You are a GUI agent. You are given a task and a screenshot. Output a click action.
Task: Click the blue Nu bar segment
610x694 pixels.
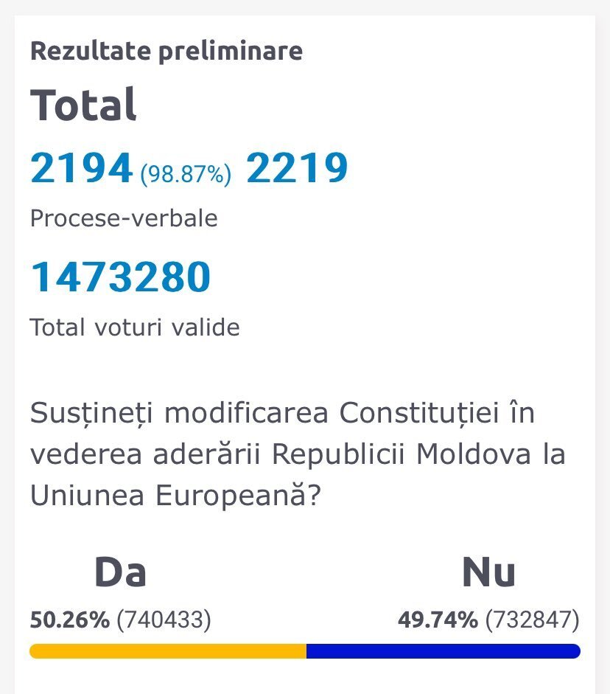coord(444,651)
